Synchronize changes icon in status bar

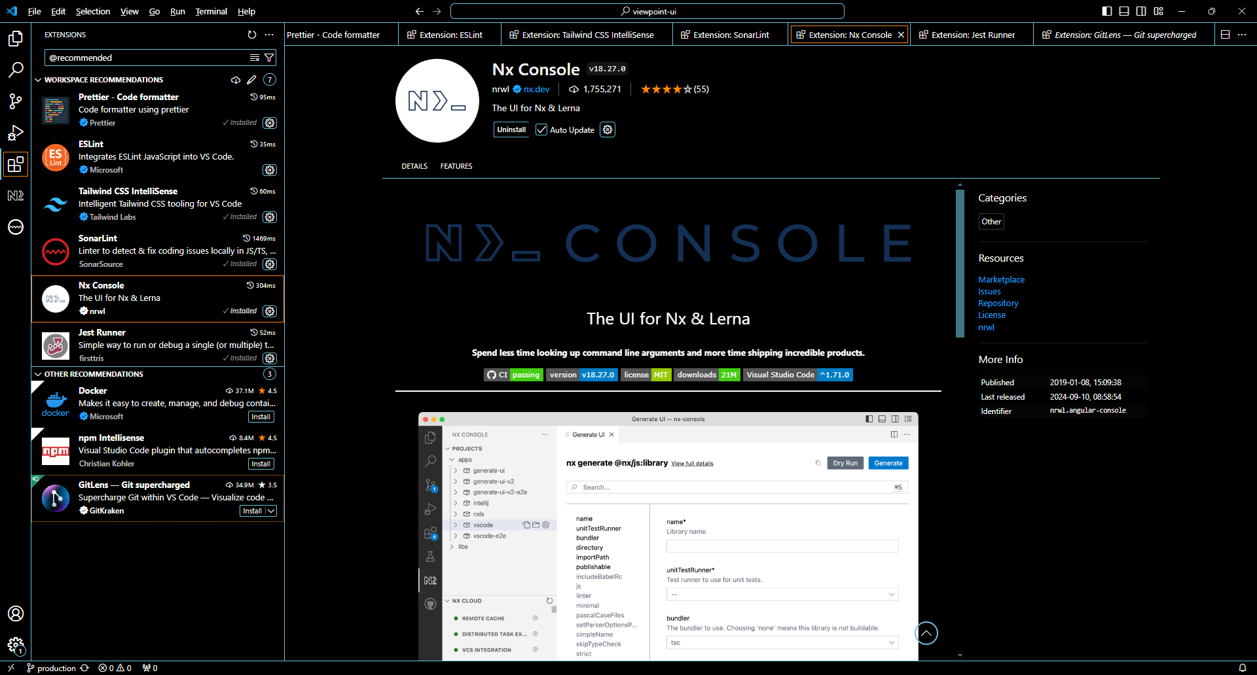click(x=84, y=668)
